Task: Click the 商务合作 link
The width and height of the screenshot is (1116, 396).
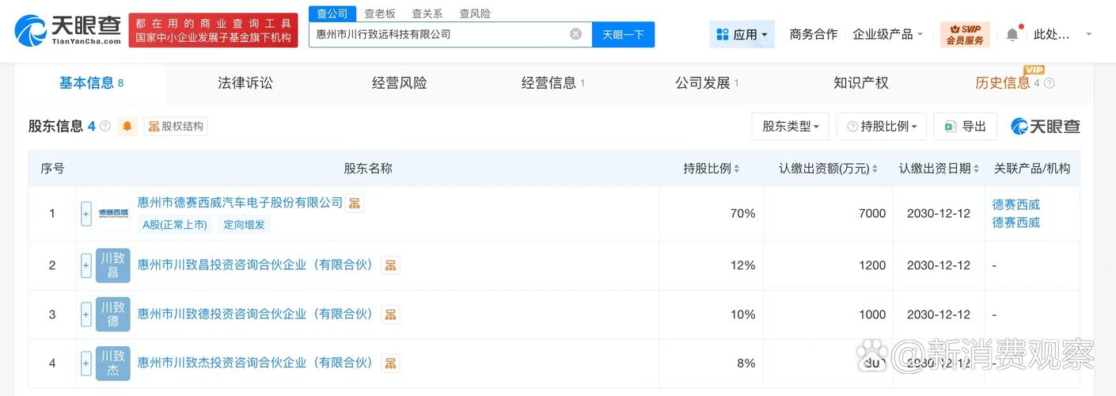Action: coord(814,34)
